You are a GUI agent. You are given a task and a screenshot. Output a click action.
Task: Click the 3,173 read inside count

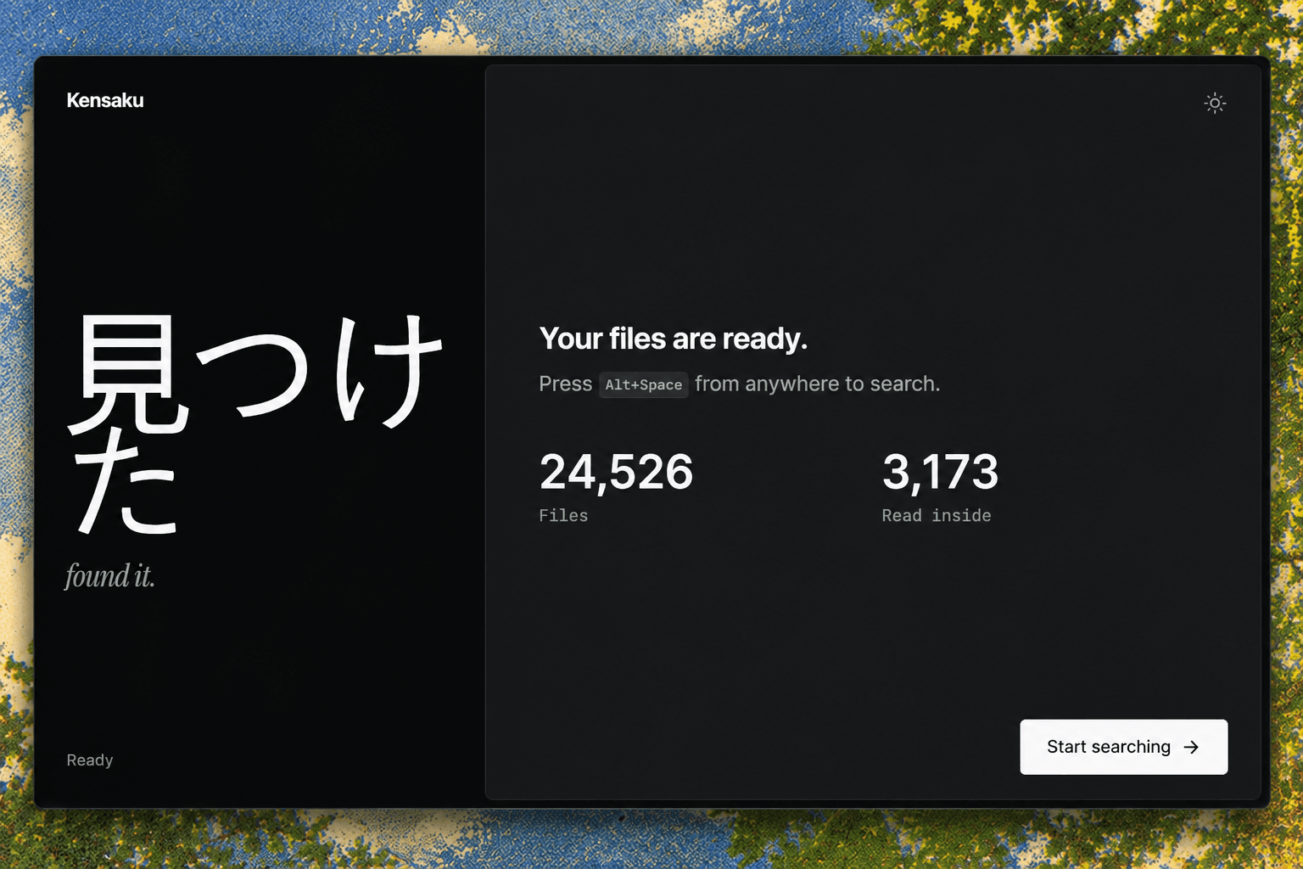940,472
